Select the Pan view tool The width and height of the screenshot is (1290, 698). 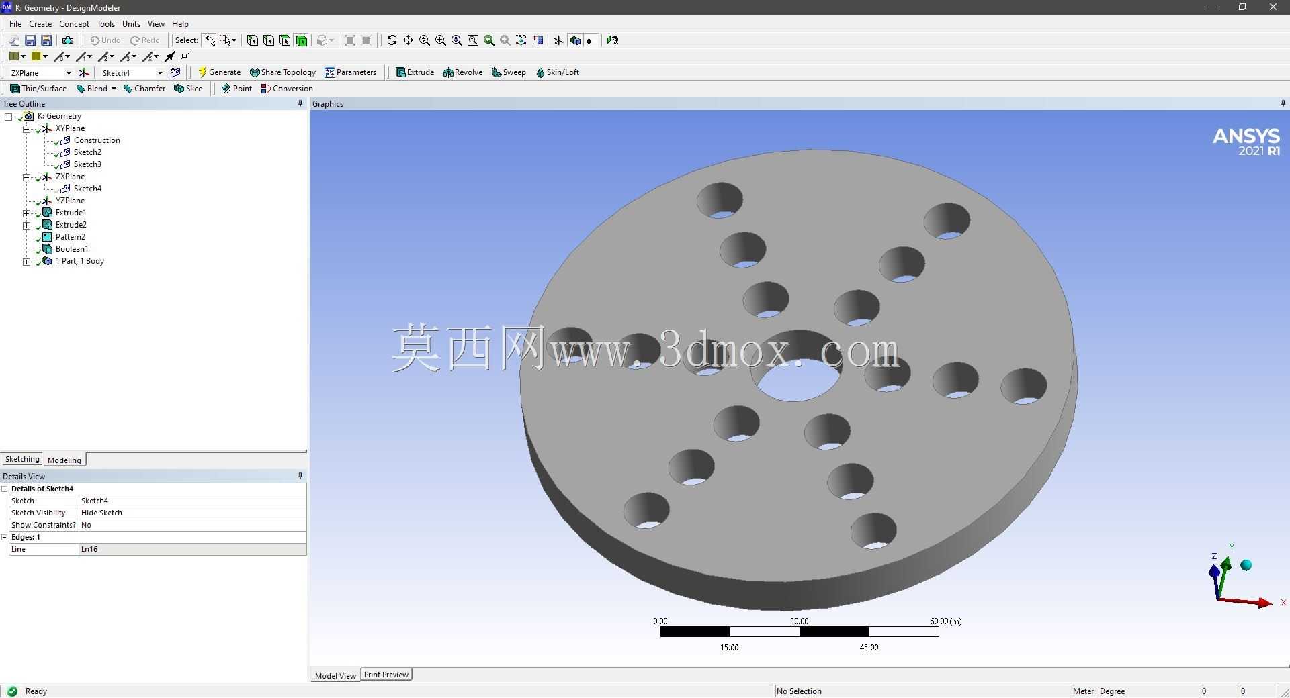408,40
